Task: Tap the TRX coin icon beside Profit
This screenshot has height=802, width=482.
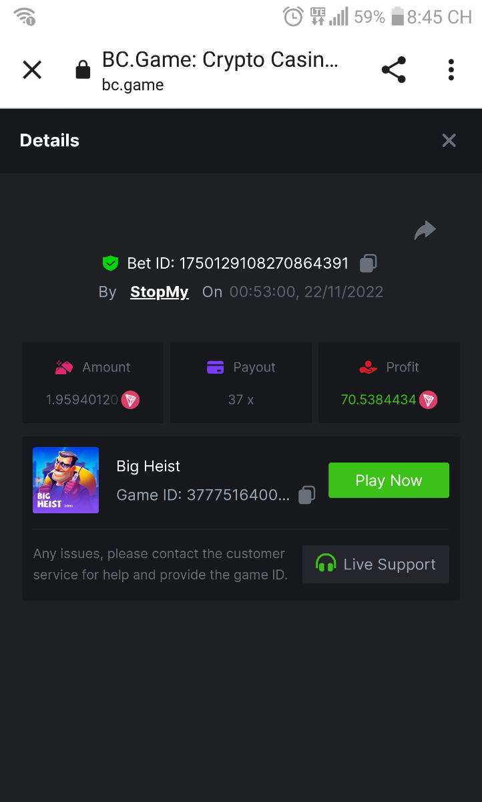Action: coord(428,400)
